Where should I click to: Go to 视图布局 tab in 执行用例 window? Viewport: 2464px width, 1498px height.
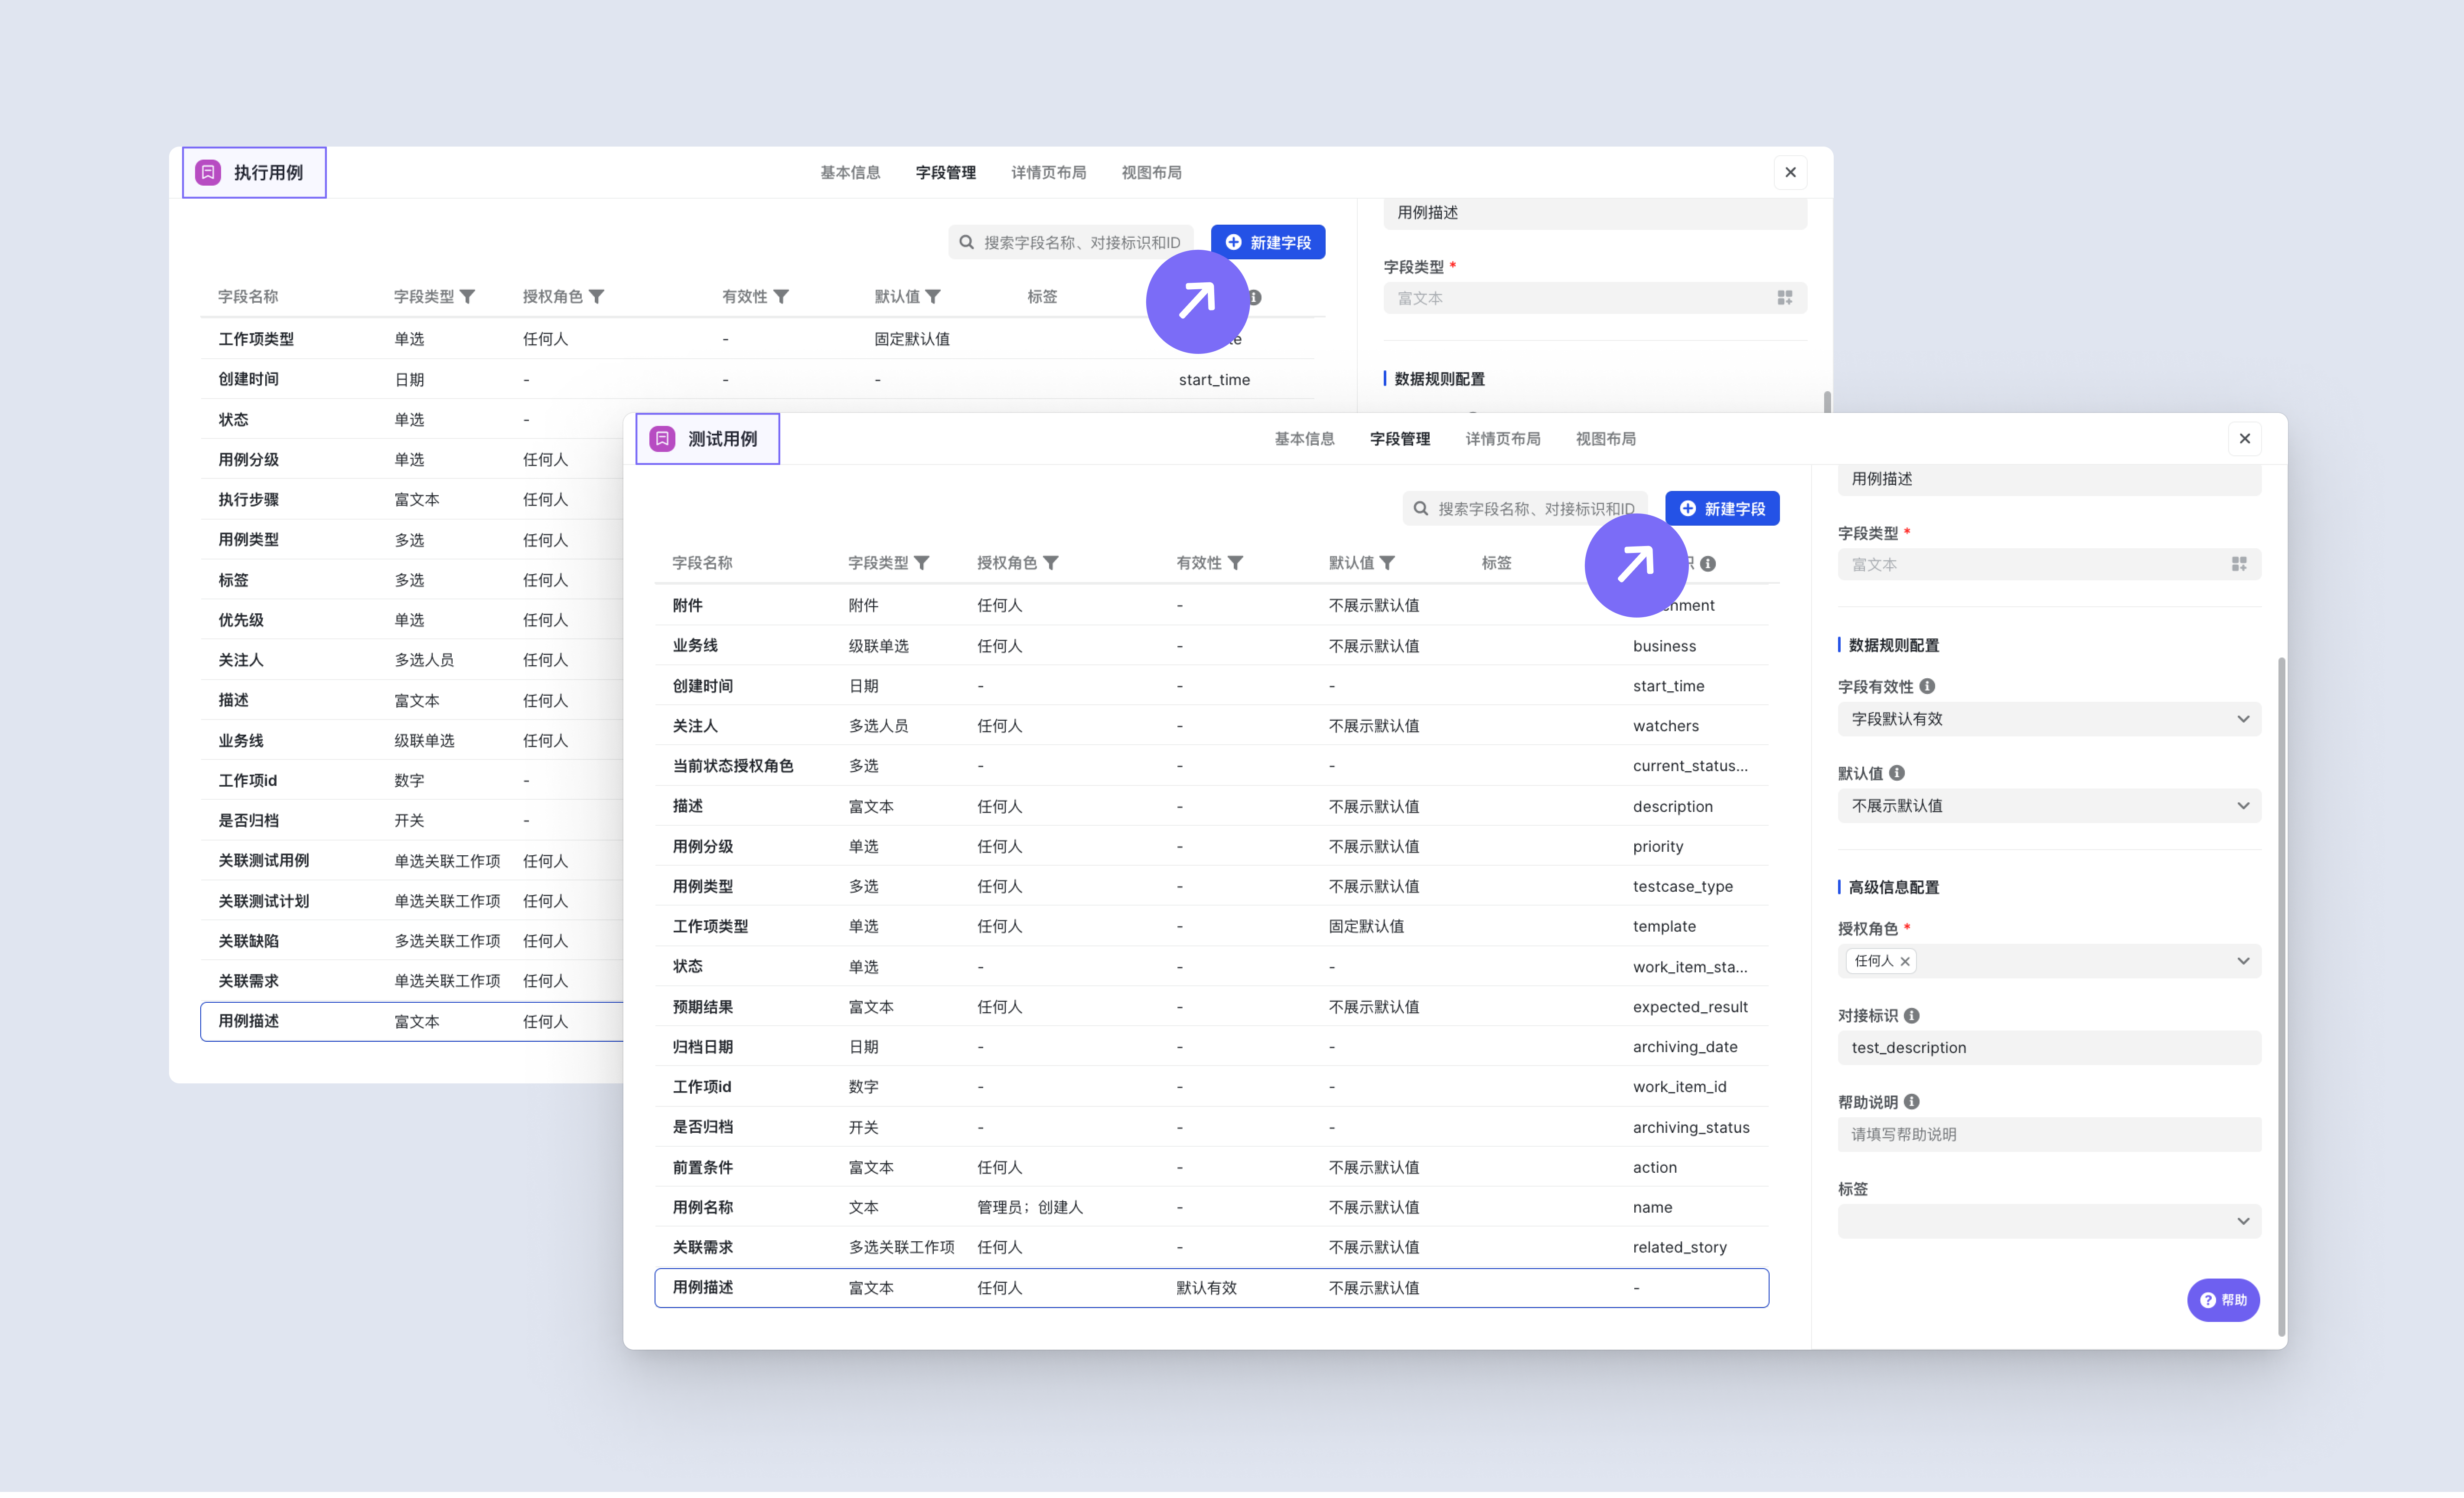click(x=1152, y=173)
